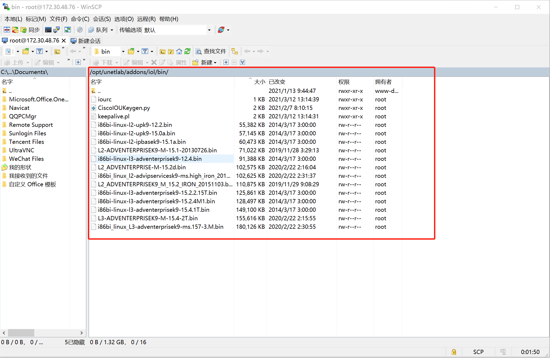Open the 标记(M) menu
550x358 pixels.
pyautogui.click(x=36, y=19)
